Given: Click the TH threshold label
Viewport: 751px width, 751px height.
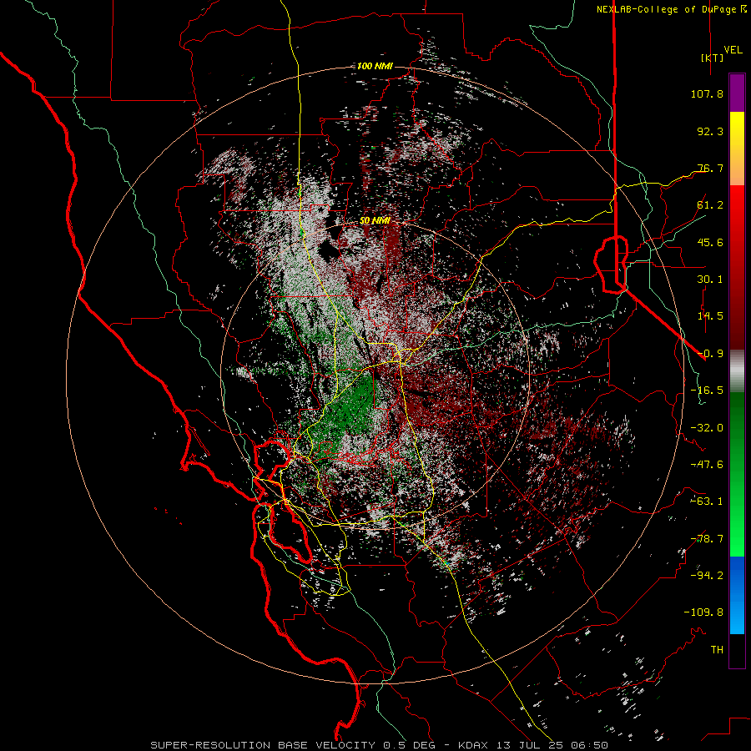Looking at the screenshot, I should (717, 650).
